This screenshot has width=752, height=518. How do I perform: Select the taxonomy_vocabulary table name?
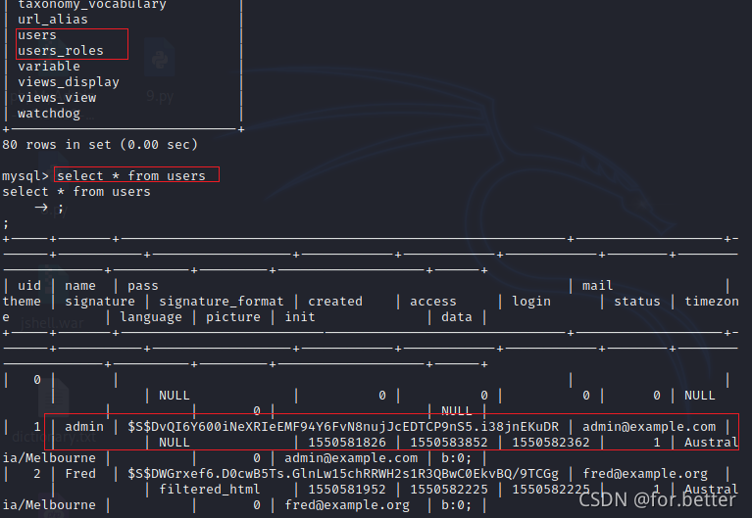(92, 5)
